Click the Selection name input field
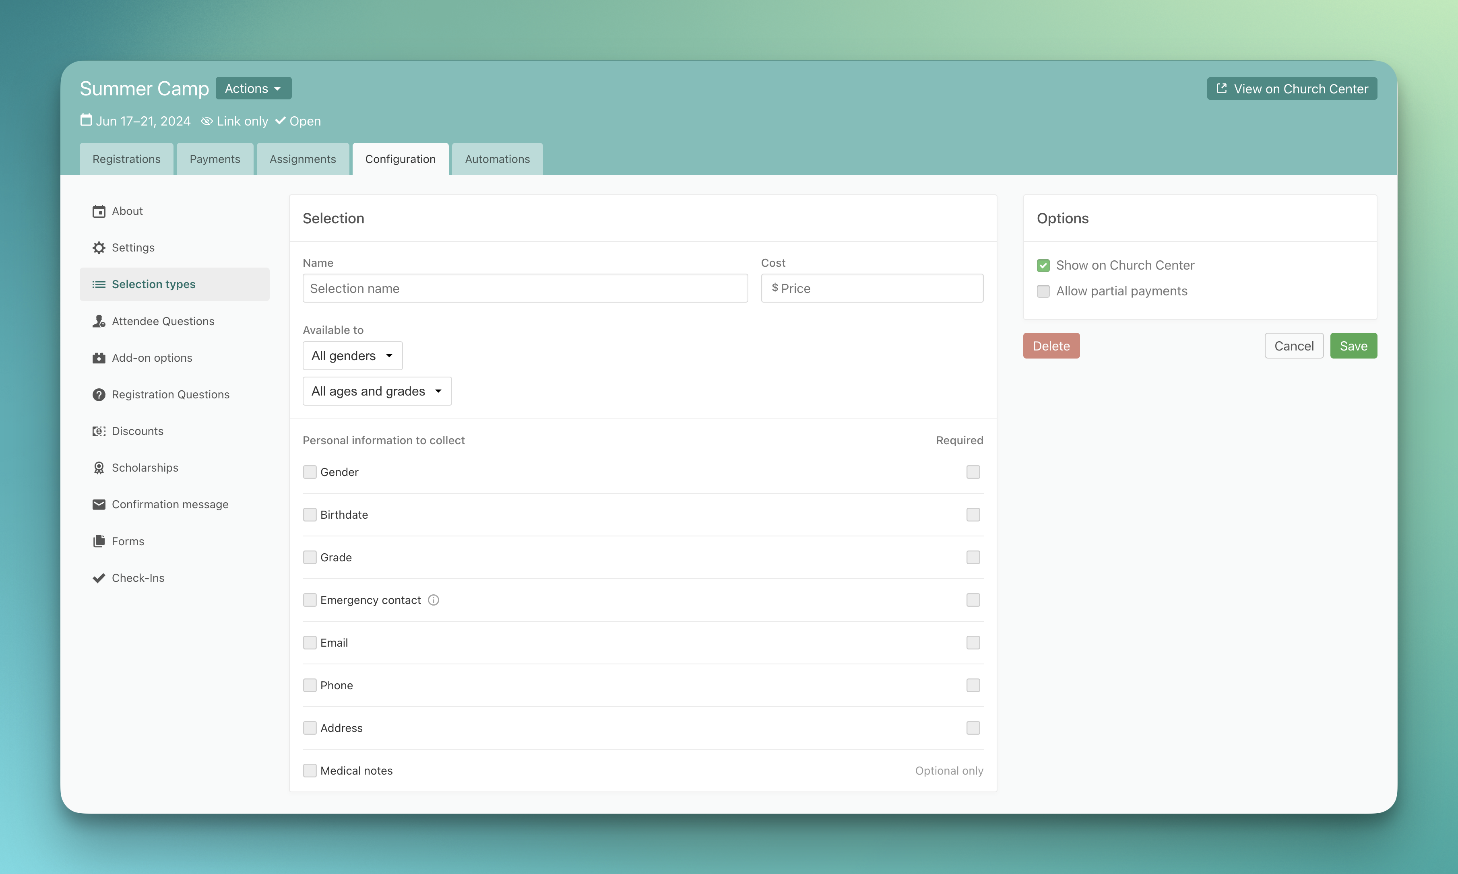Image resolution: width=1458 pixels, height=874 pixels. coord(525,289)
